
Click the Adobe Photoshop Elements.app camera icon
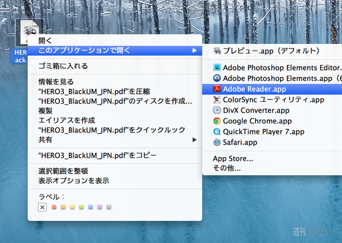pyautogui.click(x=217, y=78)
